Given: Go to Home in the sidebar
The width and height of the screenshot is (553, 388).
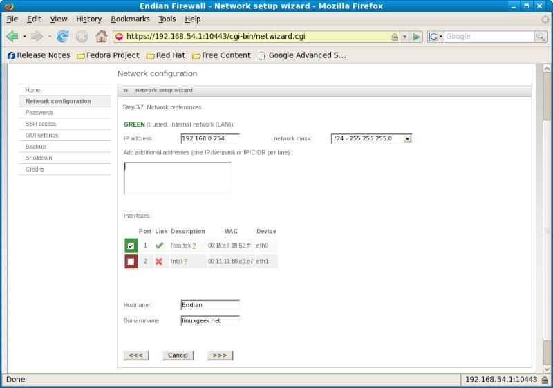Looking at the screenshot, I should (64, 90).
